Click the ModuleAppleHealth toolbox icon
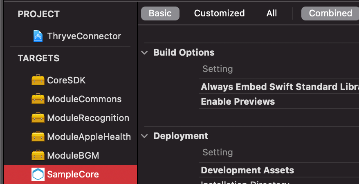 38,137
